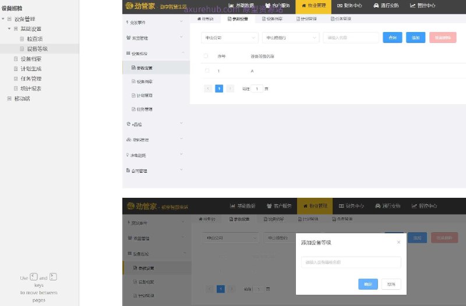Image resolution: width=466 pixels, height=306 pixels.
Task: Click page 1 button in upper mockup pagination
Action: pos(219,88)
